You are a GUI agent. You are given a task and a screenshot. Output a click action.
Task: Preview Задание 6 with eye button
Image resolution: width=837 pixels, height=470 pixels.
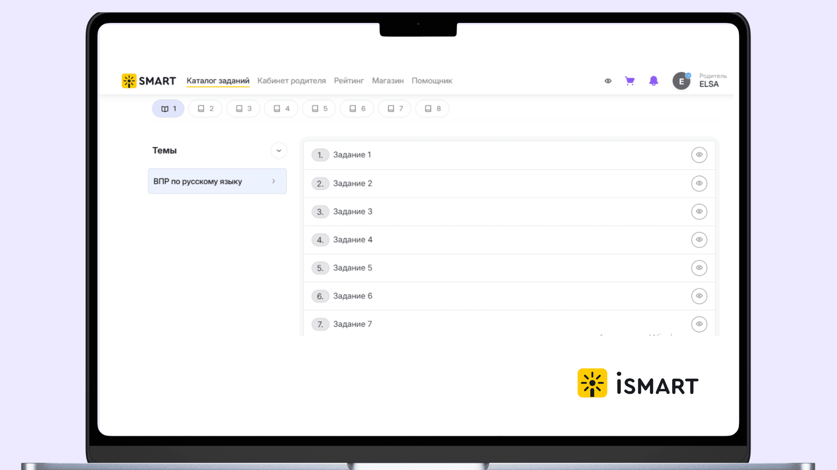(x=699, y=296)
